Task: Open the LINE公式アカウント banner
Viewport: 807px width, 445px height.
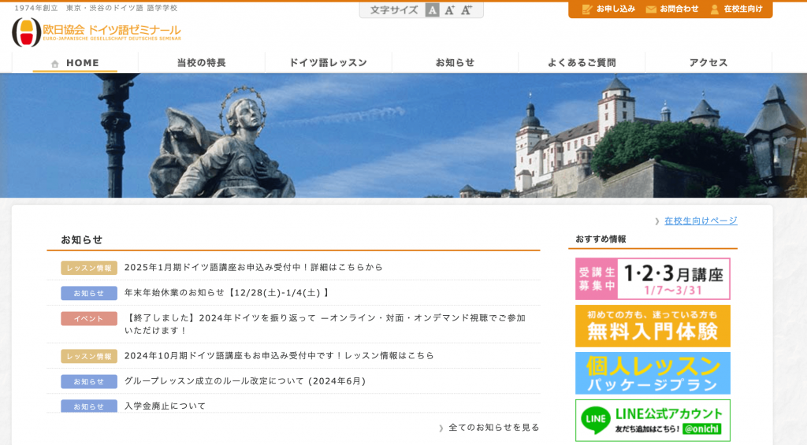Action: (653, 421)
